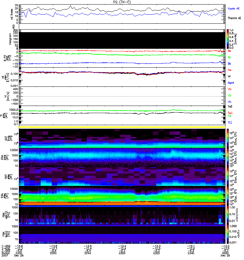Click the red Bz legend label
The image size is (244, 260).
point(229,51)
